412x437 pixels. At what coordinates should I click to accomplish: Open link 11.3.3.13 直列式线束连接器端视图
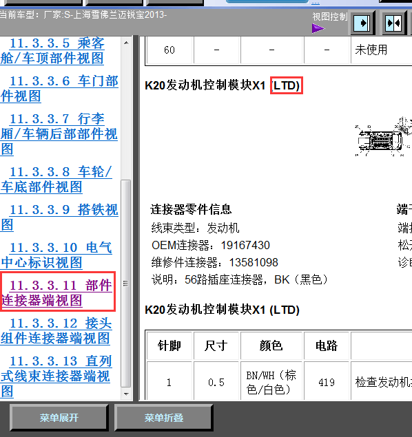[56, 376]
